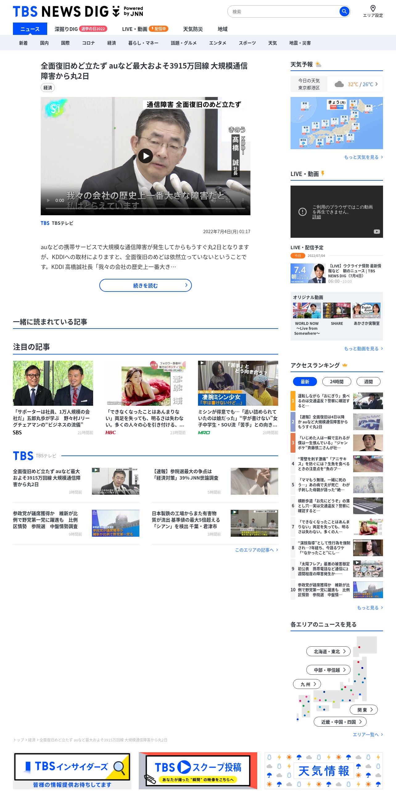The height and width of the screenshot is (793, 396).
Task: Click 続きを読む button
Action: tap(146, 285)
